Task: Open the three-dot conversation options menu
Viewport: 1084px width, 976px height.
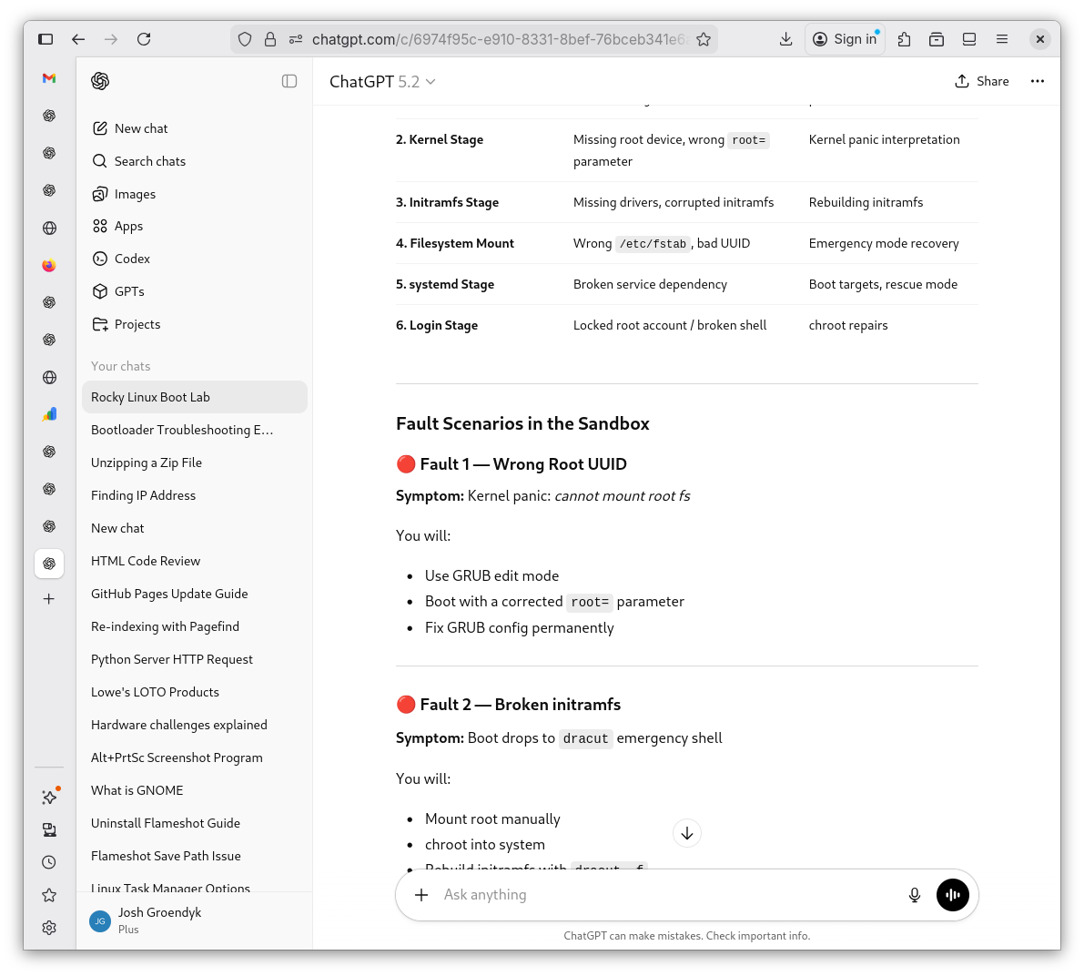Action: (x=1037, y=81)
